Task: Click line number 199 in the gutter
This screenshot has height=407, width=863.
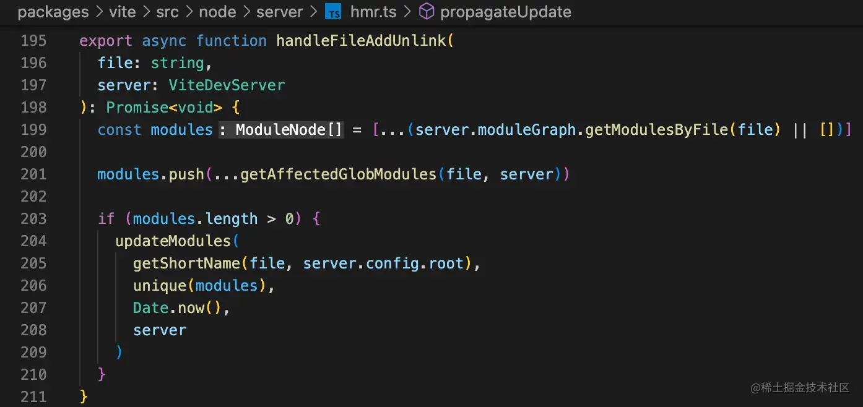Action: (33, 130)
